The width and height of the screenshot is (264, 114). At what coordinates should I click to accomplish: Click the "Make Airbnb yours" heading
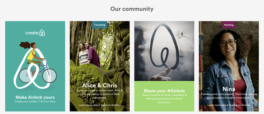pyautogui.click(x=35, y=97)
